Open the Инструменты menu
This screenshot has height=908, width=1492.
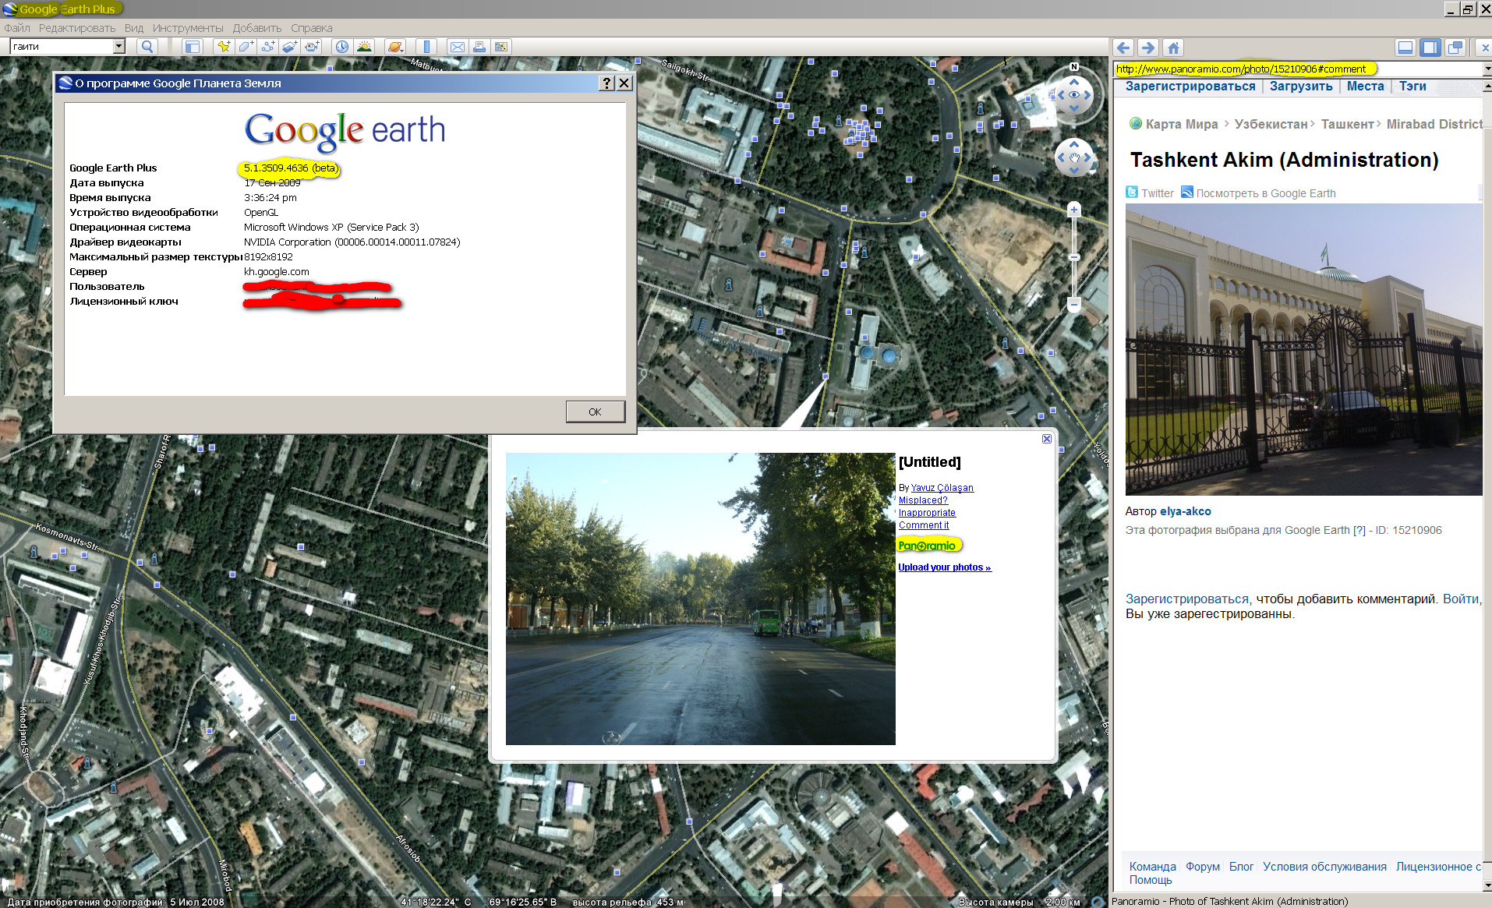pyautogui.click(x=188, y=28)
